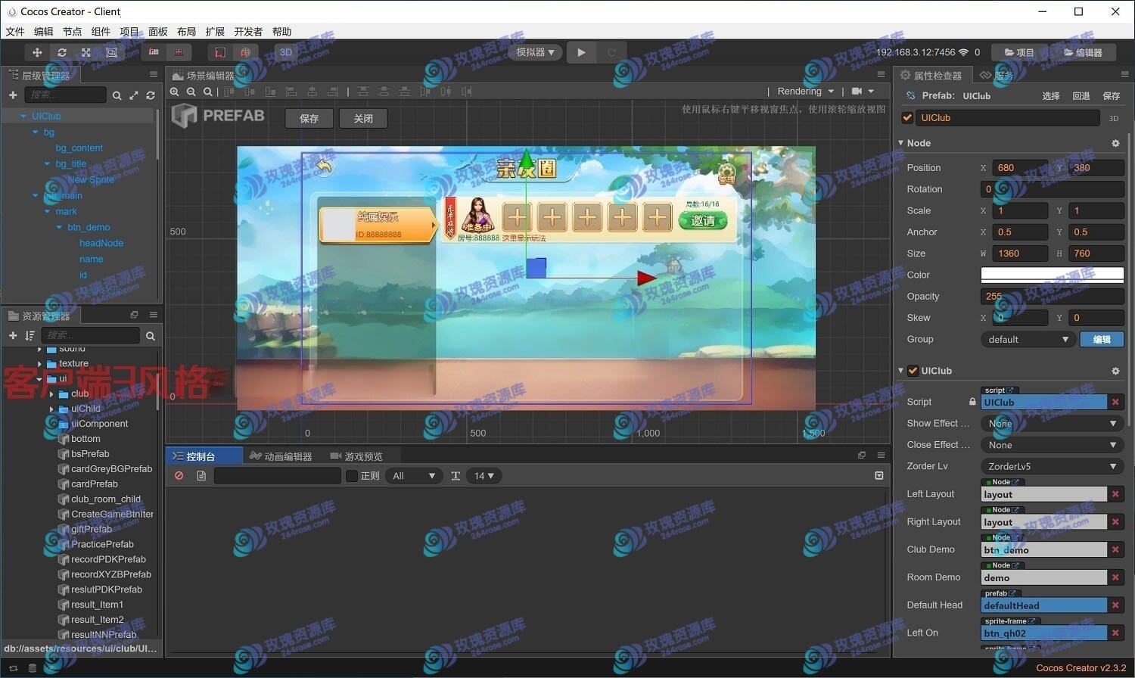This screenshot has height=678, width=1135.
Task: Click the Node component settings gear
Action: 1115,143
